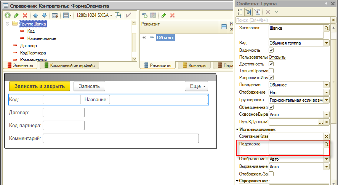Click the folder icon of ГруппаШапка
The image size is (338, 185).
(x=15, y=24)
